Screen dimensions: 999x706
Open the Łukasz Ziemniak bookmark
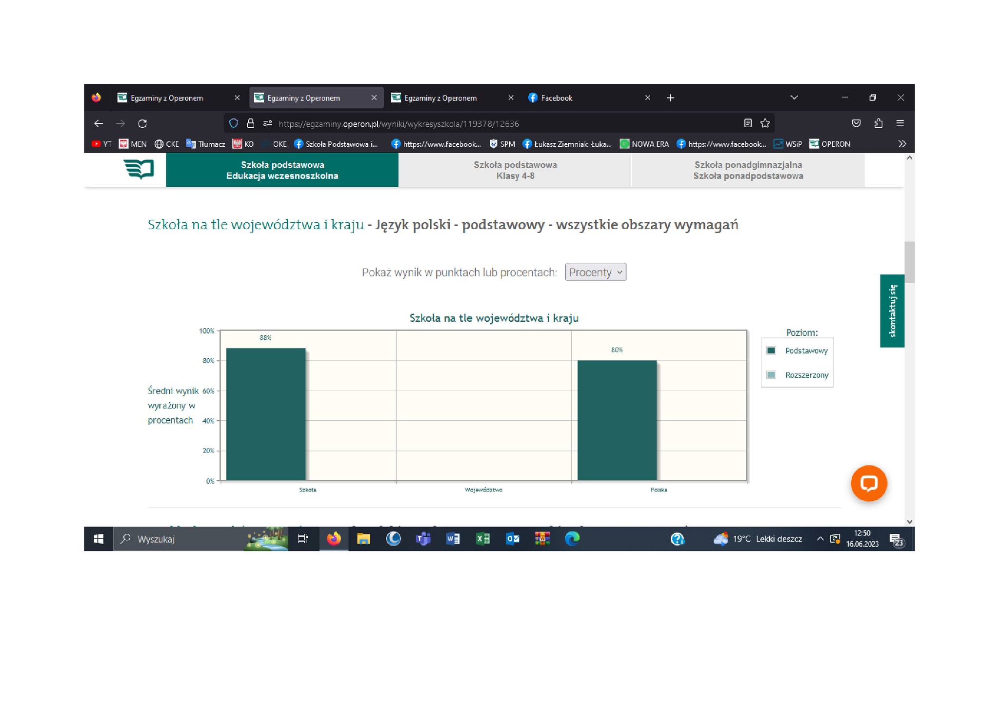coord(567,144)
